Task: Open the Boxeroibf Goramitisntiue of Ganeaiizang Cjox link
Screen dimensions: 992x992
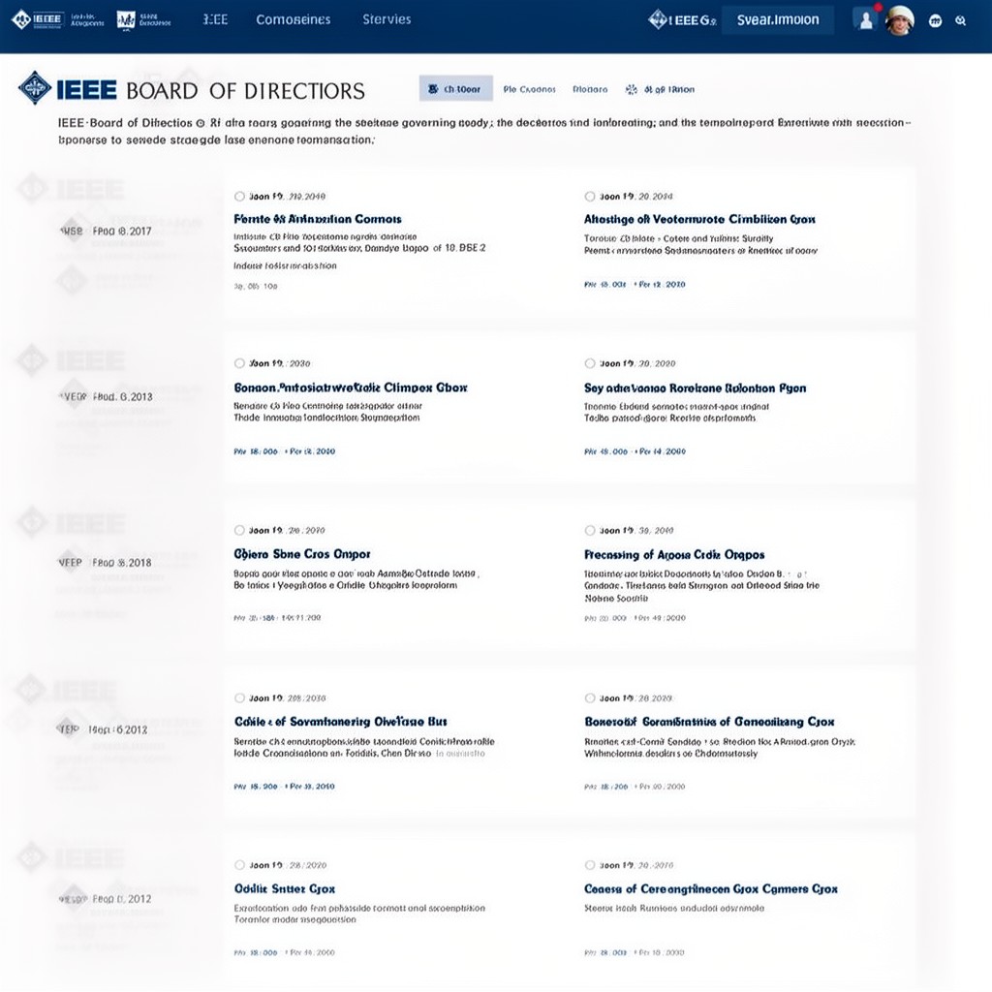Action: (709, 721)
